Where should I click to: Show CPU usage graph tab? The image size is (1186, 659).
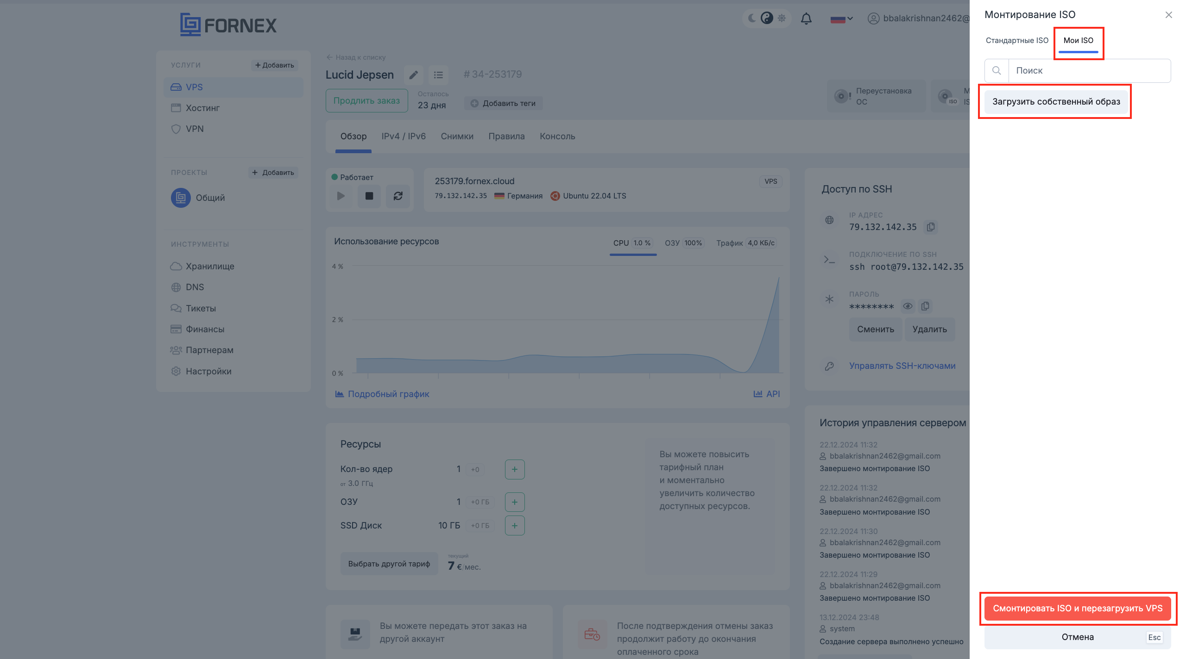coord(633,243)
